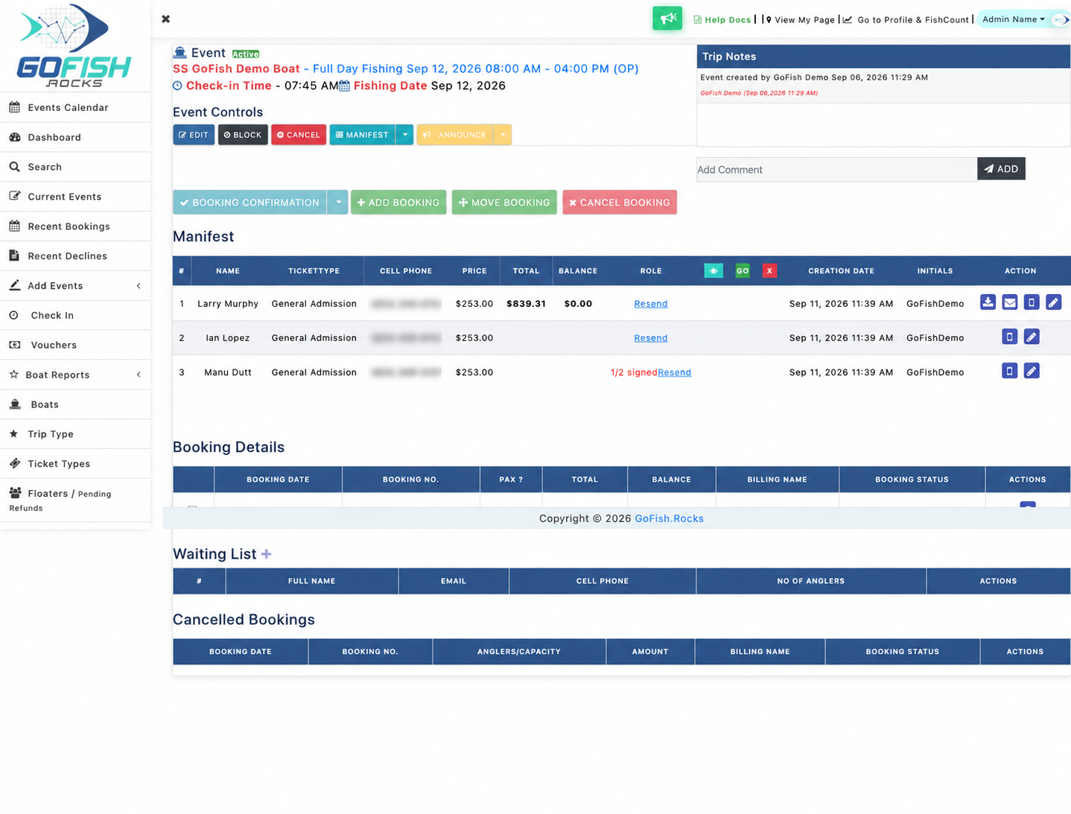Expand the Add Events sidebar submenu

[x=75, y=286]
